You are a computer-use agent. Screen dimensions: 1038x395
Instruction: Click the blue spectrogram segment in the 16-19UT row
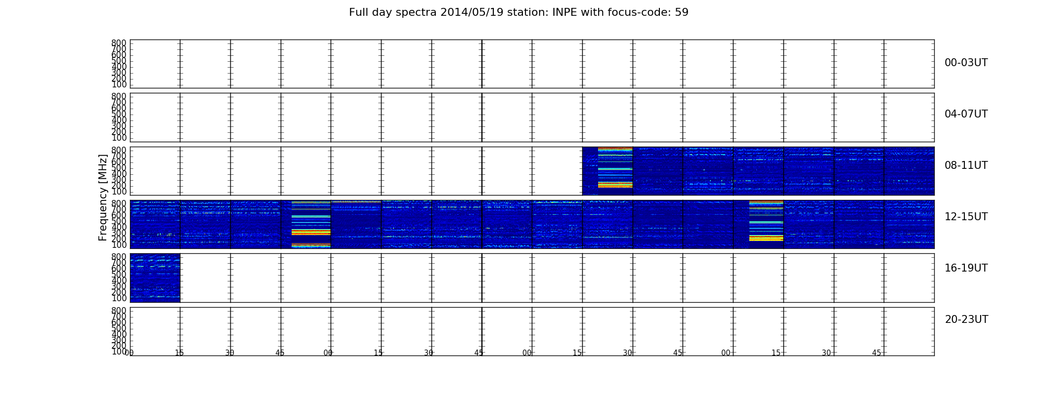[155, 277]
